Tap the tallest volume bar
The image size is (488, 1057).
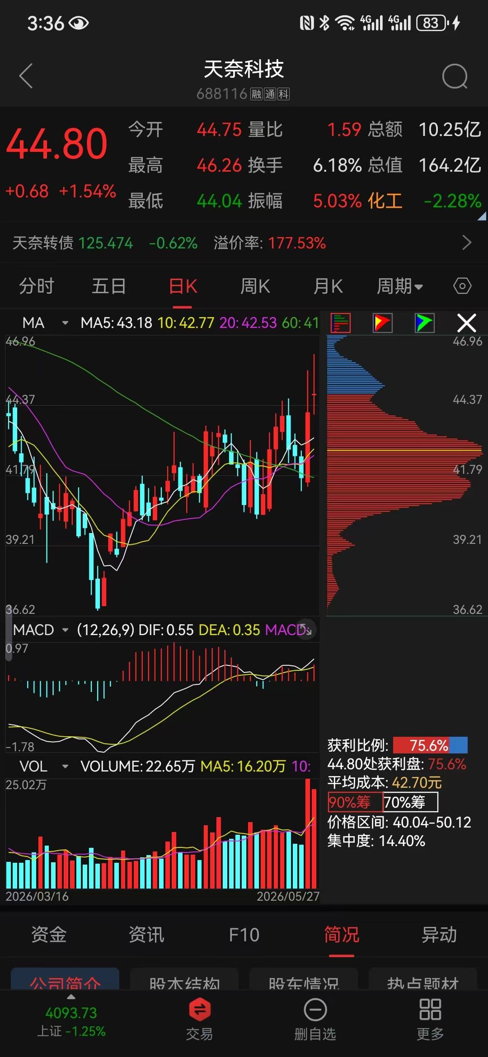pyautogui.click(x=308, y=834)
